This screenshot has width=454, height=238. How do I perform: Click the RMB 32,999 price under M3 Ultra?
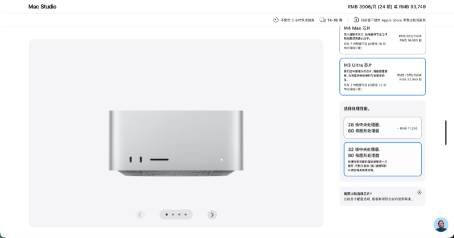410,79
